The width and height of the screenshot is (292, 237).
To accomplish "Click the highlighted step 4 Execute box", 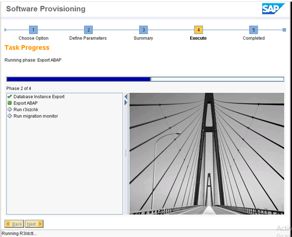I will click(198, 30).
